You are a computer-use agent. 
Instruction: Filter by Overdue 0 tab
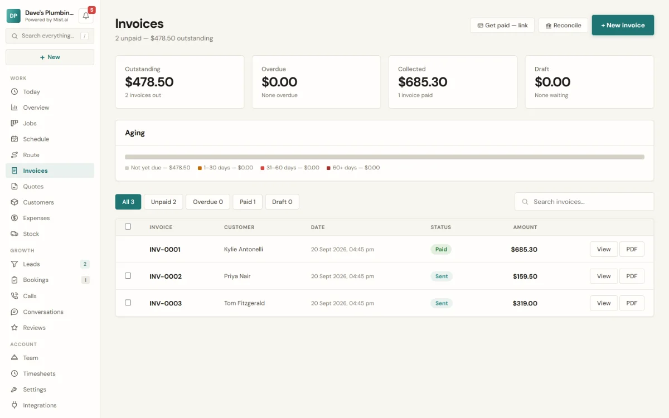[x=208, y=202]
